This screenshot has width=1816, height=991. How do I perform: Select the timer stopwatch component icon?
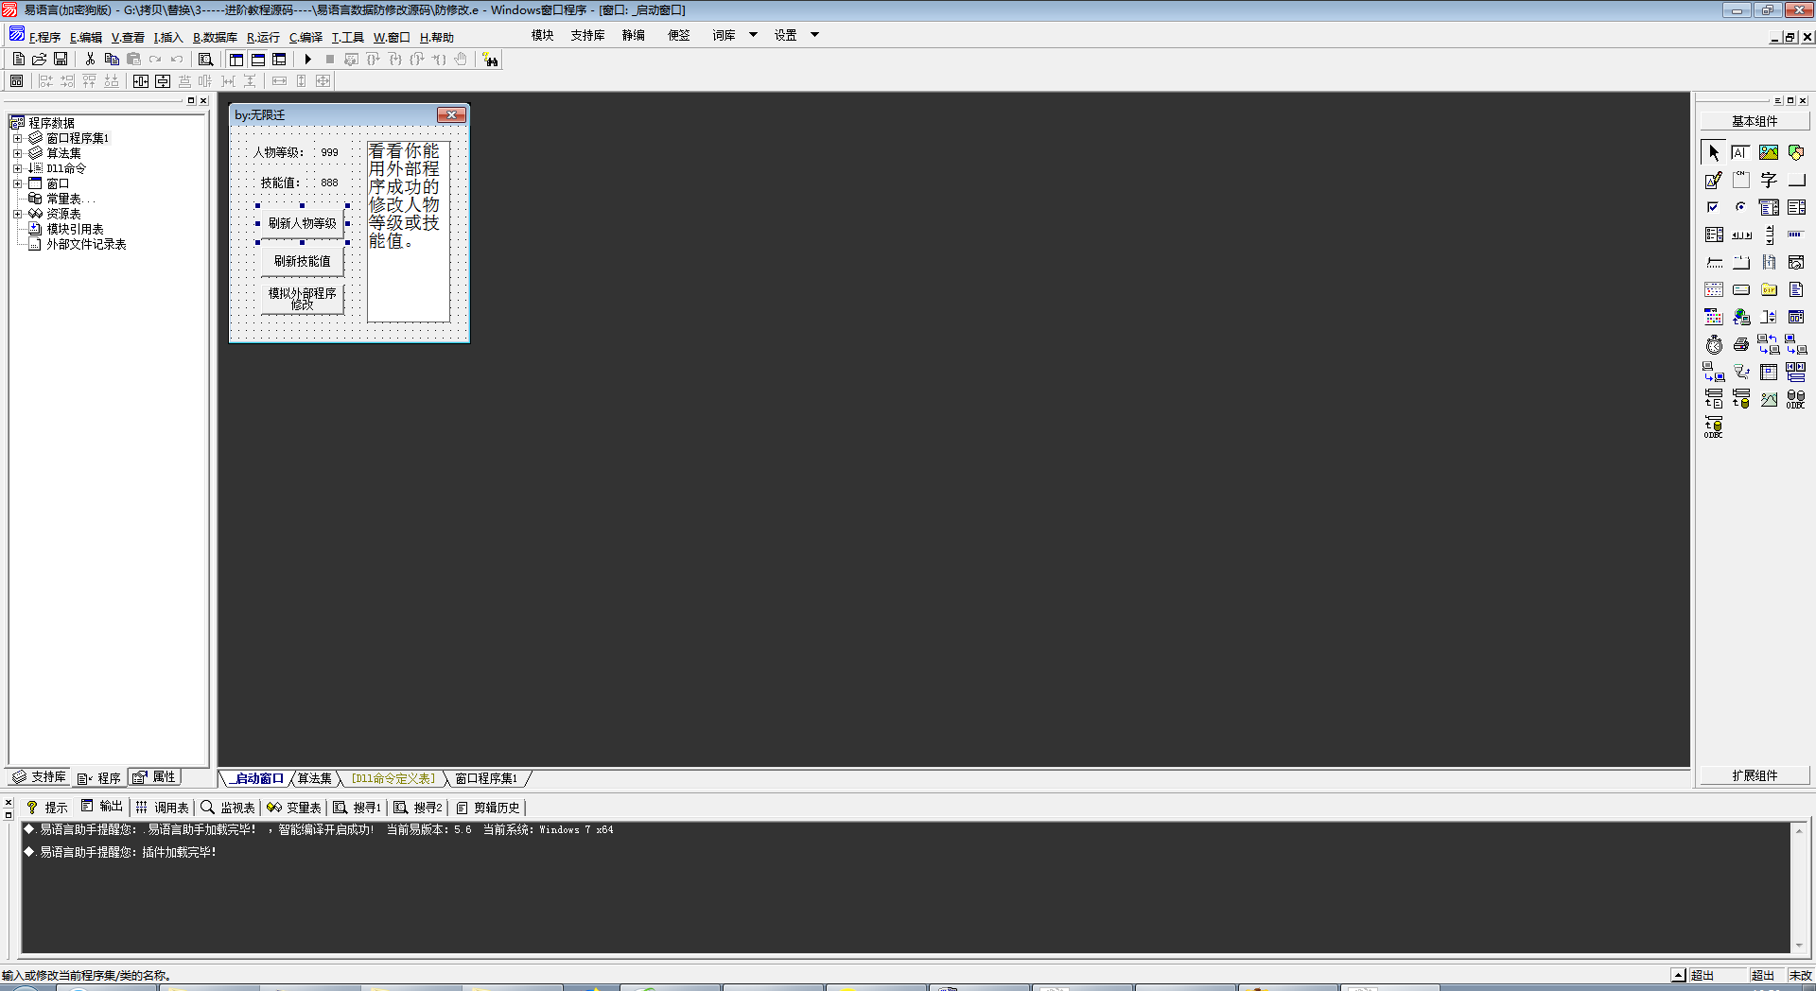1714,344
